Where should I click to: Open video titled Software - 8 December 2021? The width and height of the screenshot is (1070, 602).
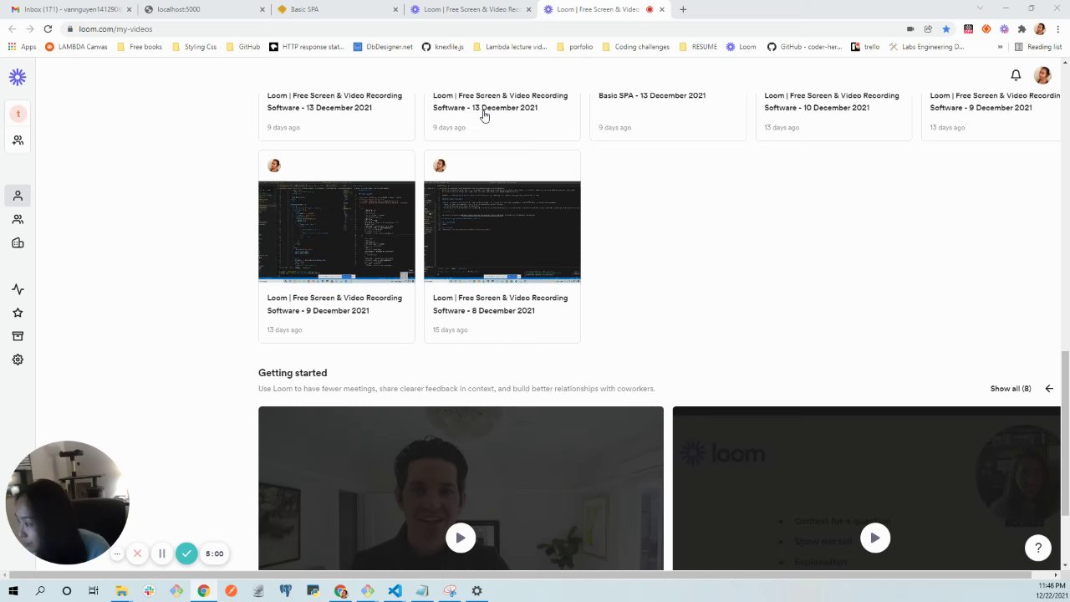coord(500,304)
